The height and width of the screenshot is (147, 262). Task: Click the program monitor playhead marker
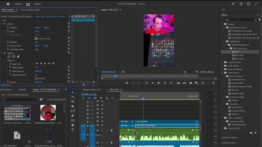[x=115, y=76]
